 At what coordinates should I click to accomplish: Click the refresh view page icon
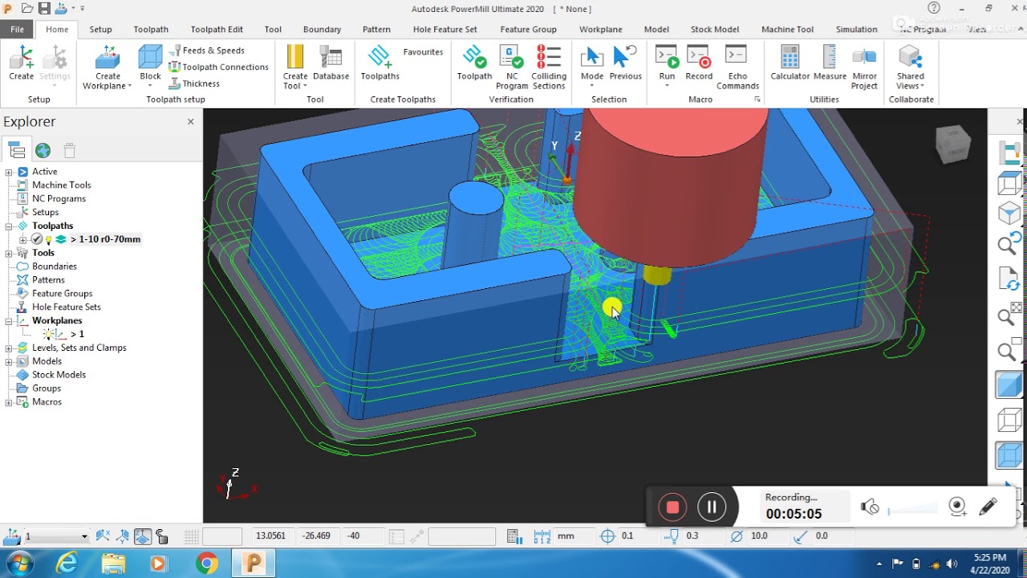(1009, 280)
